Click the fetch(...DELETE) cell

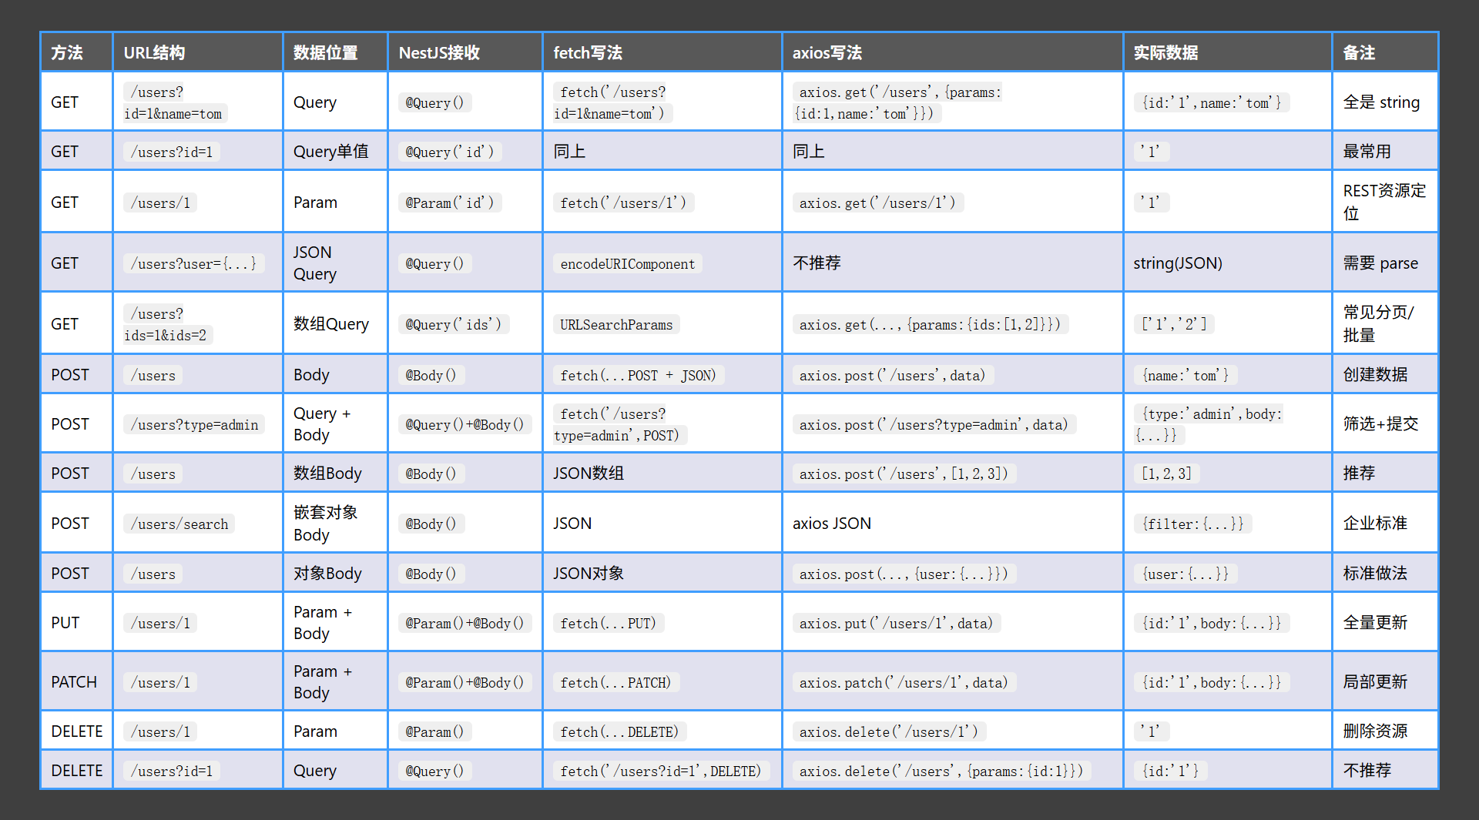point(662,731)
